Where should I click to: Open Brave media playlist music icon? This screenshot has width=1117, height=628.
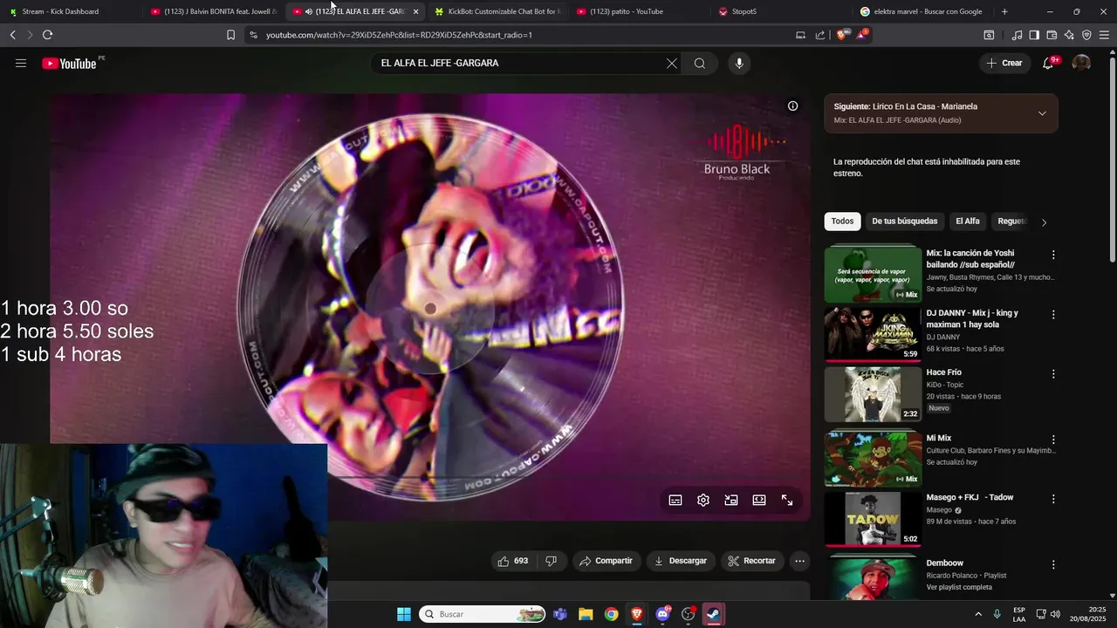pos(1017,35)
